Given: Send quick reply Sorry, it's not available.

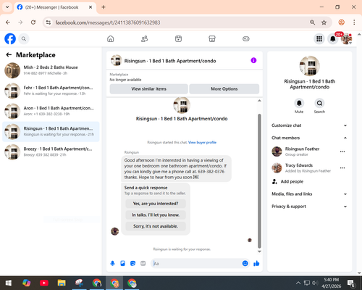Looking at the screenshot, I should [156, 226].
